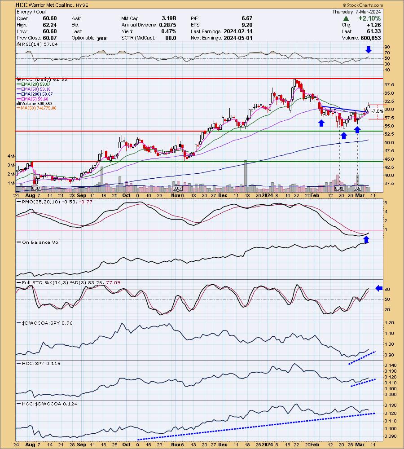This screenshot has width=404, height=449.
Task: Click the volume bars icon in legend
Action: click(x=18, y=103)
